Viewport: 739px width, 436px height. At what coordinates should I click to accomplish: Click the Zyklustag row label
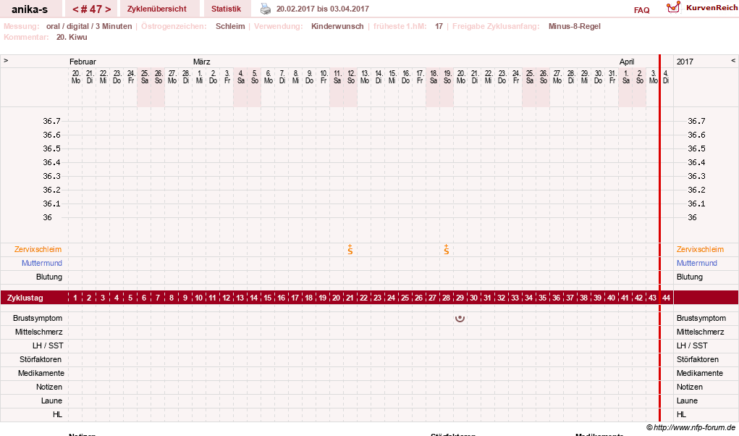(x=25, y=298)
